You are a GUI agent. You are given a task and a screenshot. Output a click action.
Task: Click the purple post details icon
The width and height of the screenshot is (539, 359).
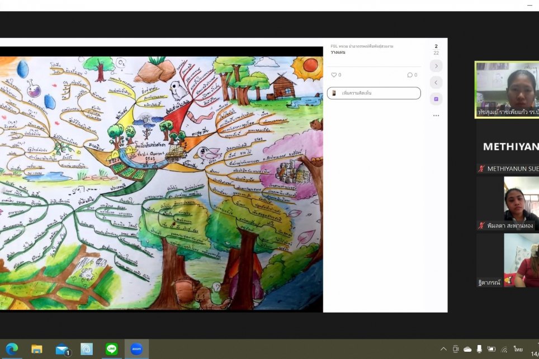pyautogui.click(x=436, y=99)
